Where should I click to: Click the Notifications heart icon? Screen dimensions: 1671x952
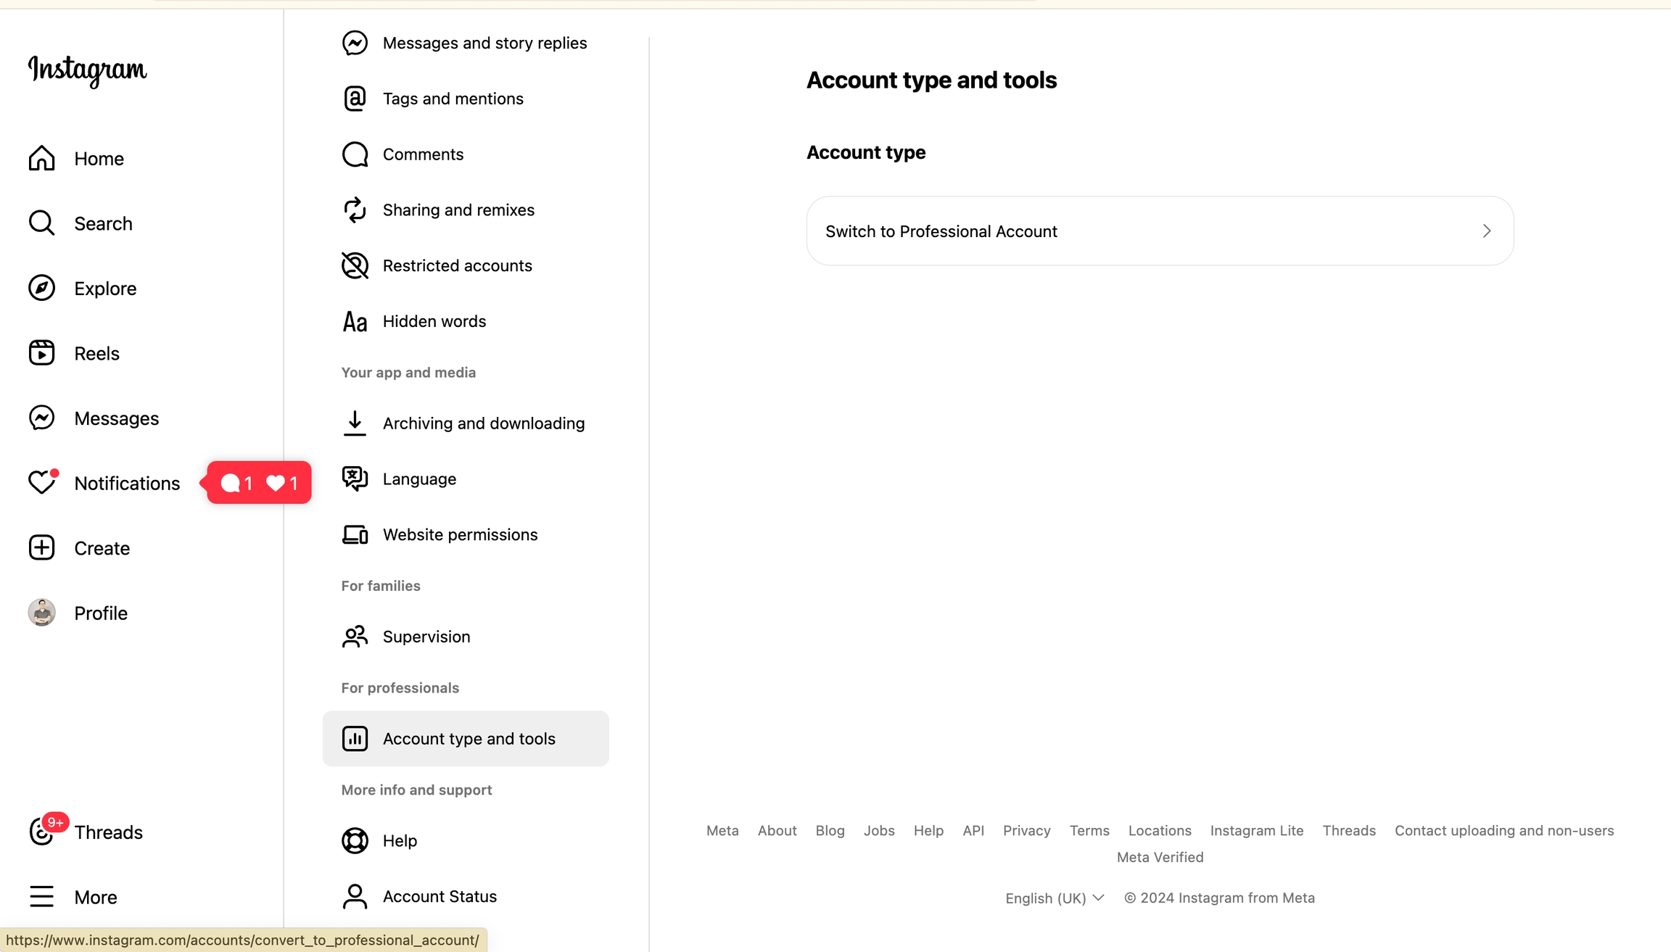41,483
